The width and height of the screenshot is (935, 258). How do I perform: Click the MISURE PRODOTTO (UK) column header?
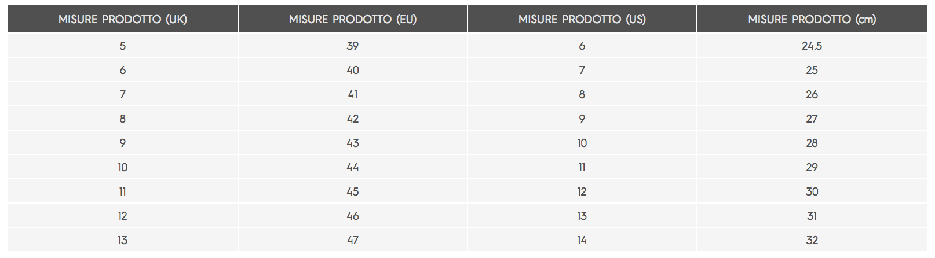[x=123, y=19]
